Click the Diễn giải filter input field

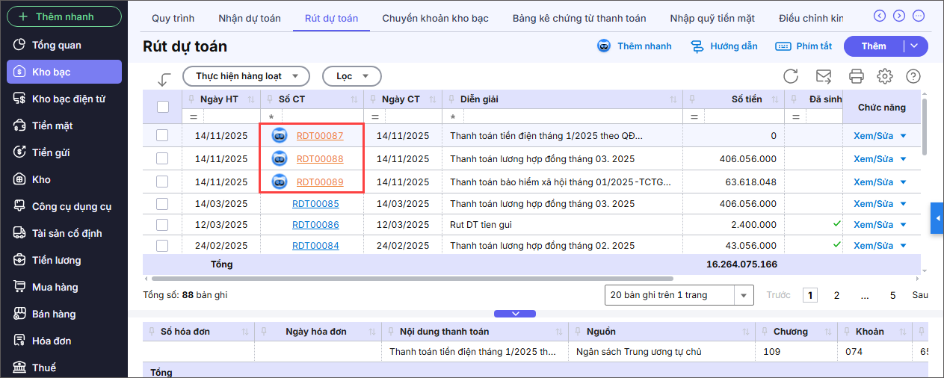point(568,117)
